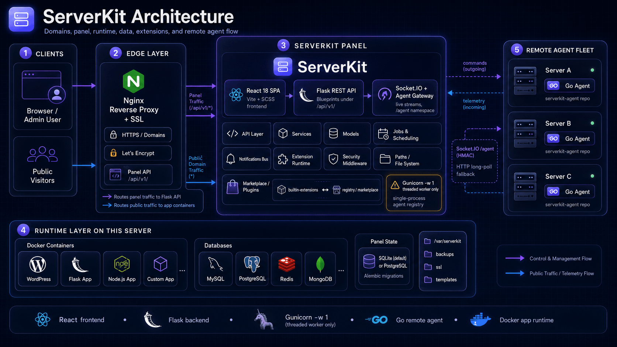Click the HTTPS / Domains box
Viewport: 617px width, 347px height.
click(x=138, y=135)
